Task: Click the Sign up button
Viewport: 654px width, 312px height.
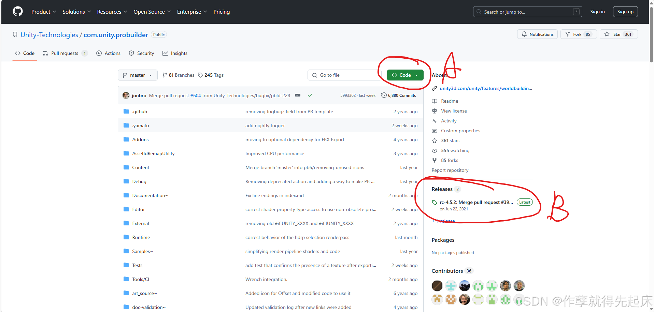Action: tap(625, 12)
